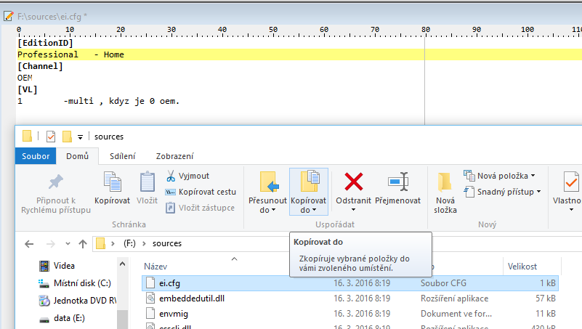Screen dimensions: 582x329
Task: Expand the chevron before (F:) in address bar
Action: 113,244
